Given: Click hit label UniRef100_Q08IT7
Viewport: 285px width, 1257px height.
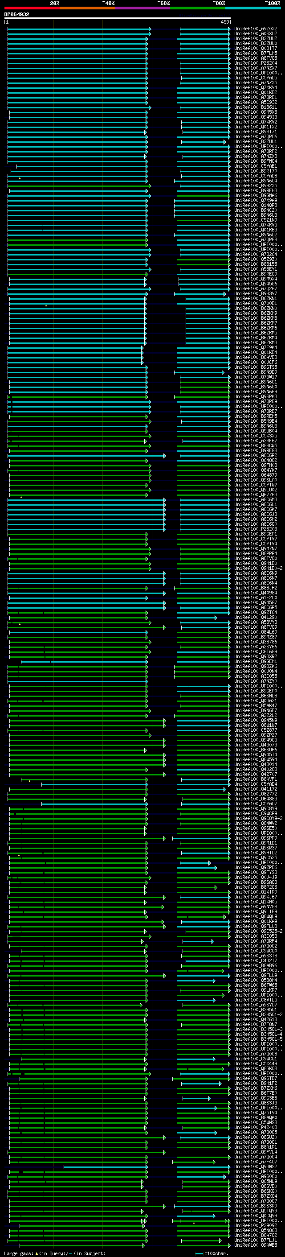Looking at the screenshot, I should pyautogui.click(x=256, y=48).
